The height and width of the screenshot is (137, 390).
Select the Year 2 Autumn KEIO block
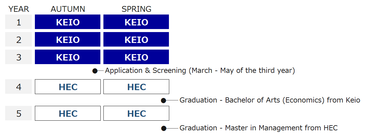[68, 40]
